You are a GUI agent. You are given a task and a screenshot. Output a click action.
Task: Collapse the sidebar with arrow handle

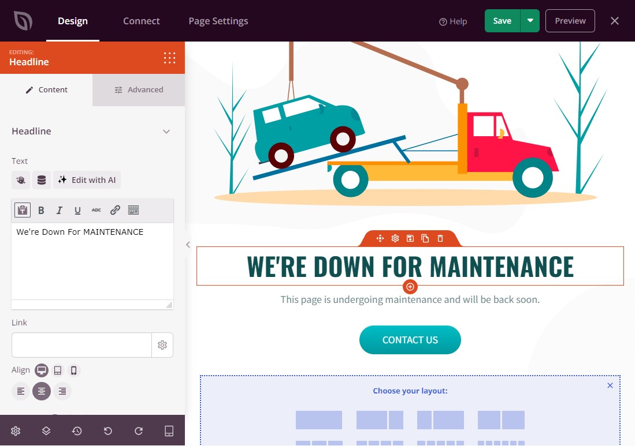[x=188, y=245]
